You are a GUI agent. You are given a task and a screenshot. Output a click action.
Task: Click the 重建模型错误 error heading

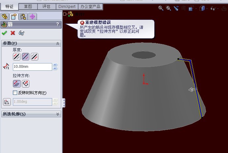pos(98,22)
